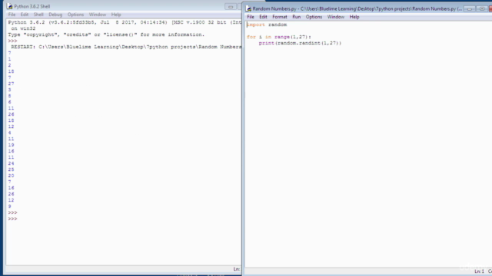
Task: Minimize the Random Numbers.py editor window
Action: [x=470, y=8]
